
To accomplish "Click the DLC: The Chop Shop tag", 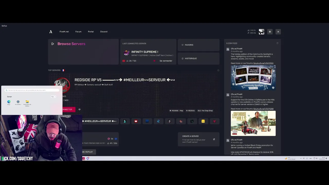I will click(x=205, y=111).
